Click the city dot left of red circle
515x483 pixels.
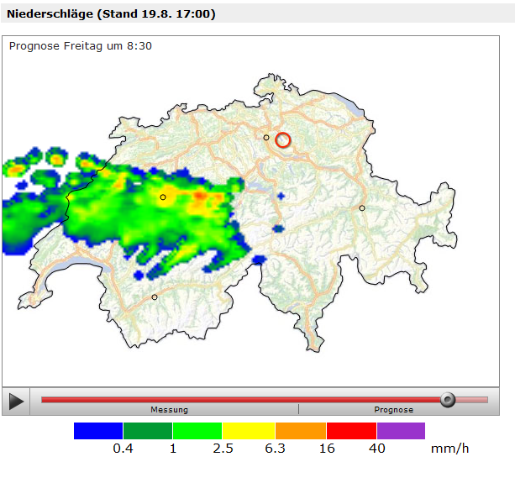(266, 137)
